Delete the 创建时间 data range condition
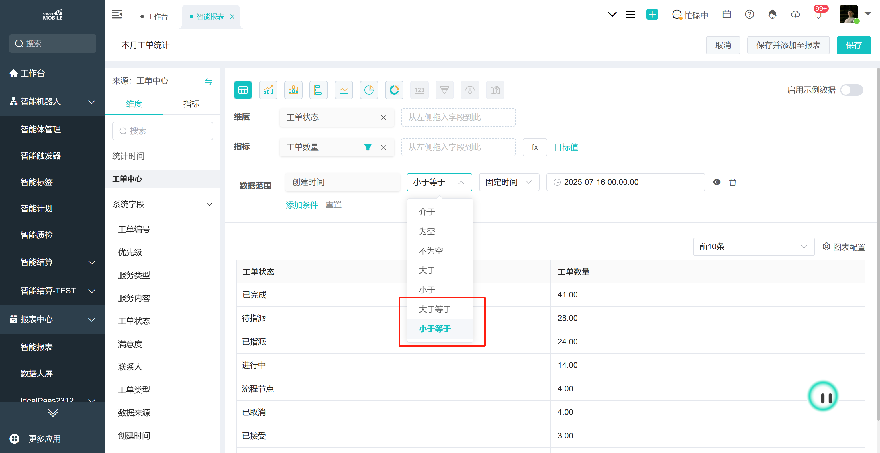The height and width of the screenshot is (453, 880). pyautogui.click(x=733, y=182)
